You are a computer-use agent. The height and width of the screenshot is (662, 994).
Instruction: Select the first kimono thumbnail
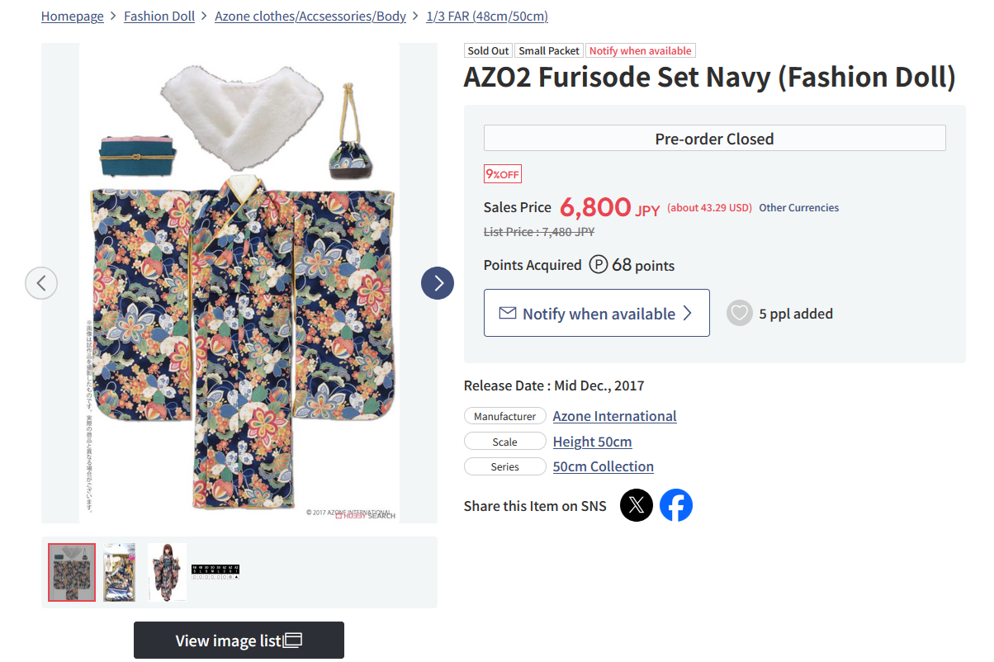[72, 572]
